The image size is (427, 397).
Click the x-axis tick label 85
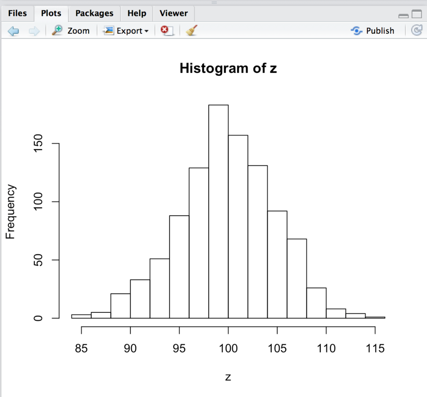point(81,348)
